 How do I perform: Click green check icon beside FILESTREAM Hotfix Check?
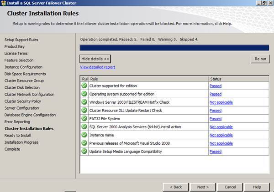coord(84,102)
